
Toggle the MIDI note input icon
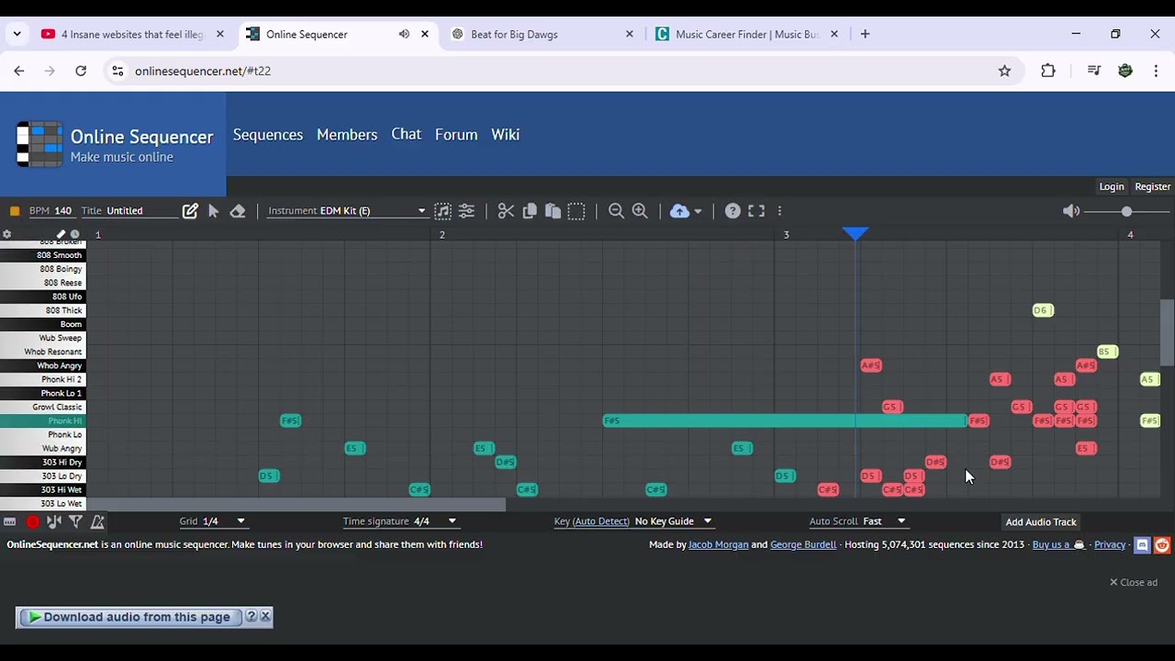click(54, 521)
